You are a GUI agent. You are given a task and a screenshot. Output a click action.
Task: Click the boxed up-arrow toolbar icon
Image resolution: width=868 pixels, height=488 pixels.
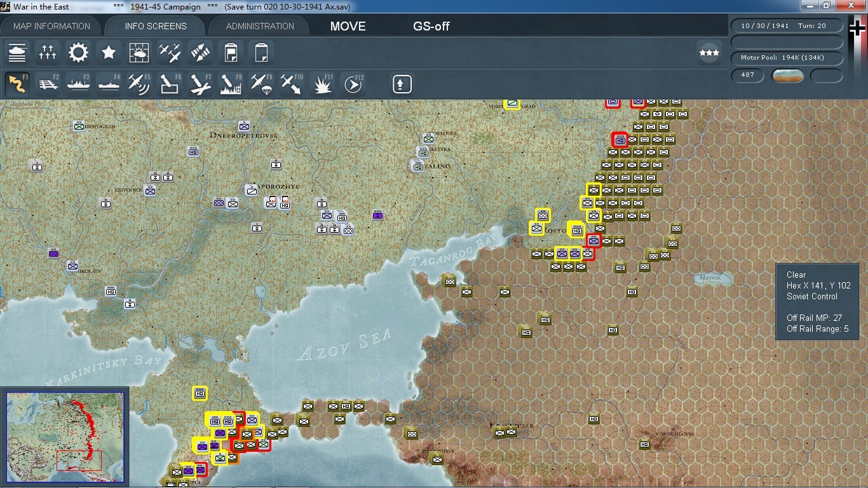point(402,84)
